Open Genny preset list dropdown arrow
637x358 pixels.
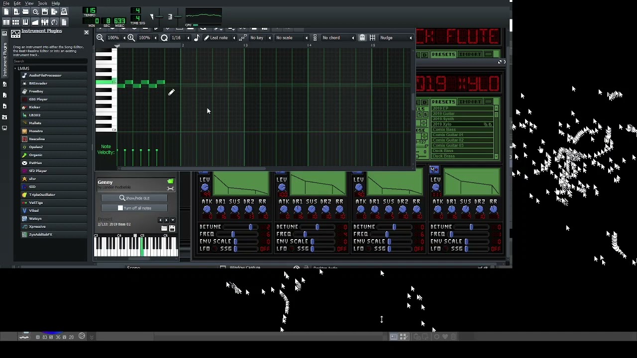coord(173,220)
